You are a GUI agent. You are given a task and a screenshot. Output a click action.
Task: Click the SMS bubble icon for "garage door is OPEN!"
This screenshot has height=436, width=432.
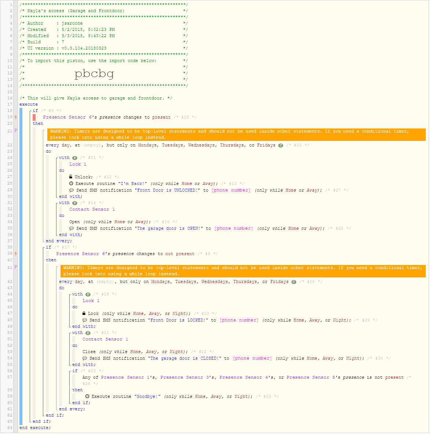click(72, 228)
